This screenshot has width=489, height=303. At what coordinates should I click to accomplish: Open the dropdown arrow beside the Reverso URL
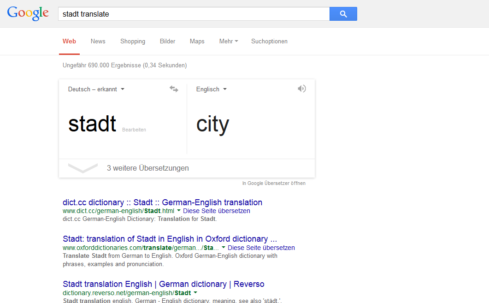[195, 292]
